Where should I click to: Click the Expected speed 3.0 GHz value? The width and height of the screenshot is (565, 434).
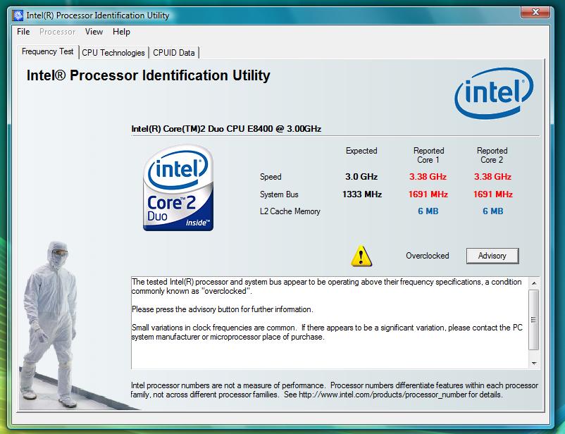point(361,177)
